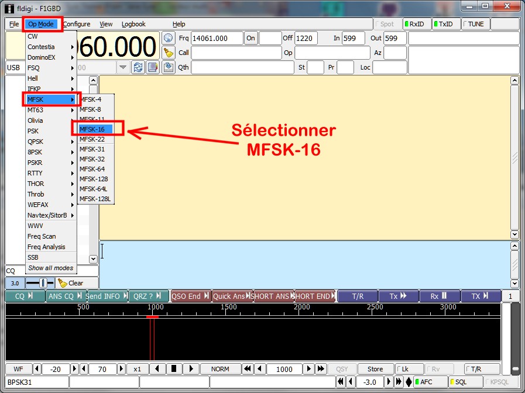This screenshot has width=525, height=393.
Task: Click the Call input field
Action: pyautogui.click(x=236, y=53)
